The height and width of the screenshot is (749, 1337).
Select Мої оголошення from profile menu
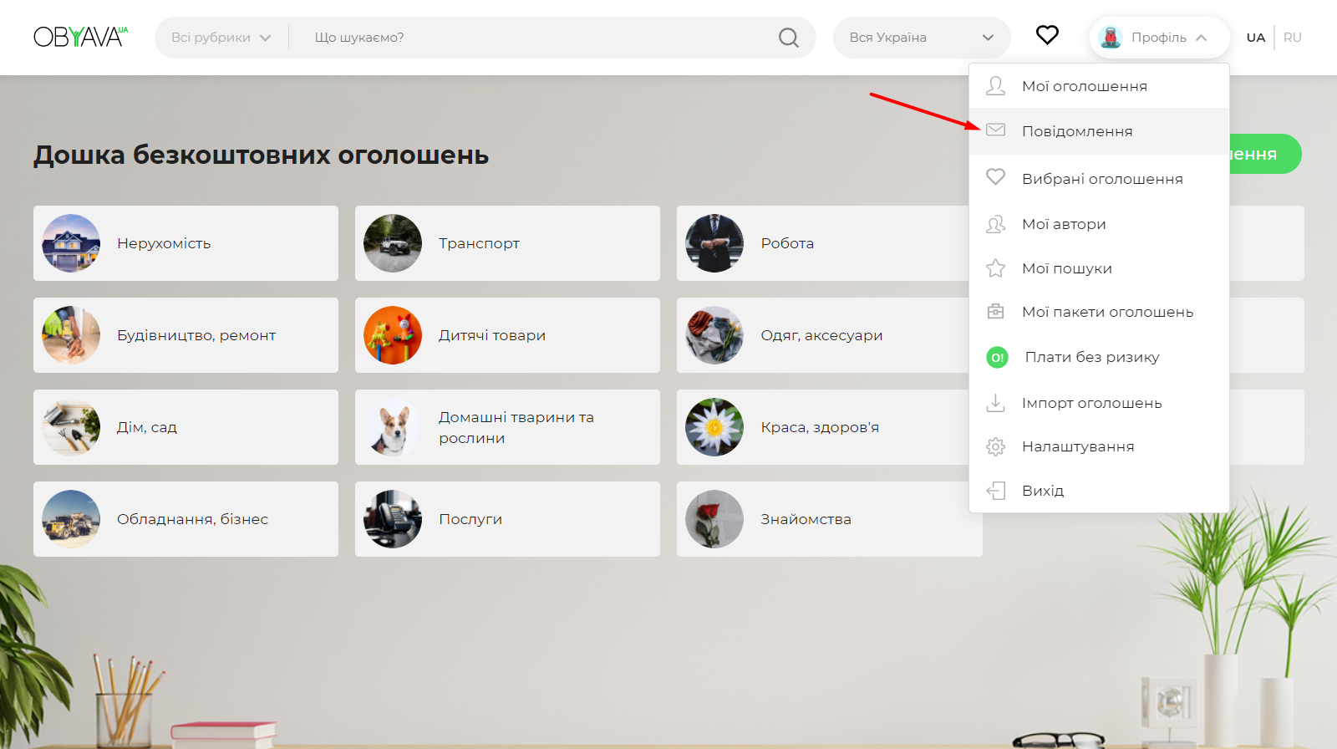pos(1084,86)
